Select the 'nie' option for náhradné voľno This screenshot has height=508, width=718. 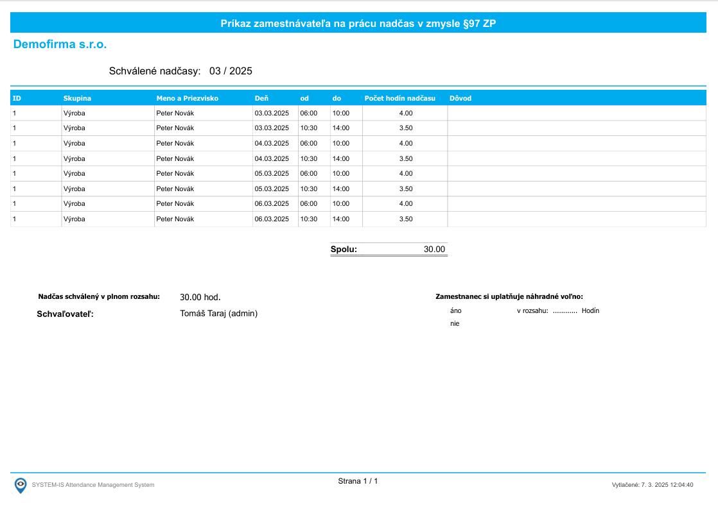coord(455,324)
